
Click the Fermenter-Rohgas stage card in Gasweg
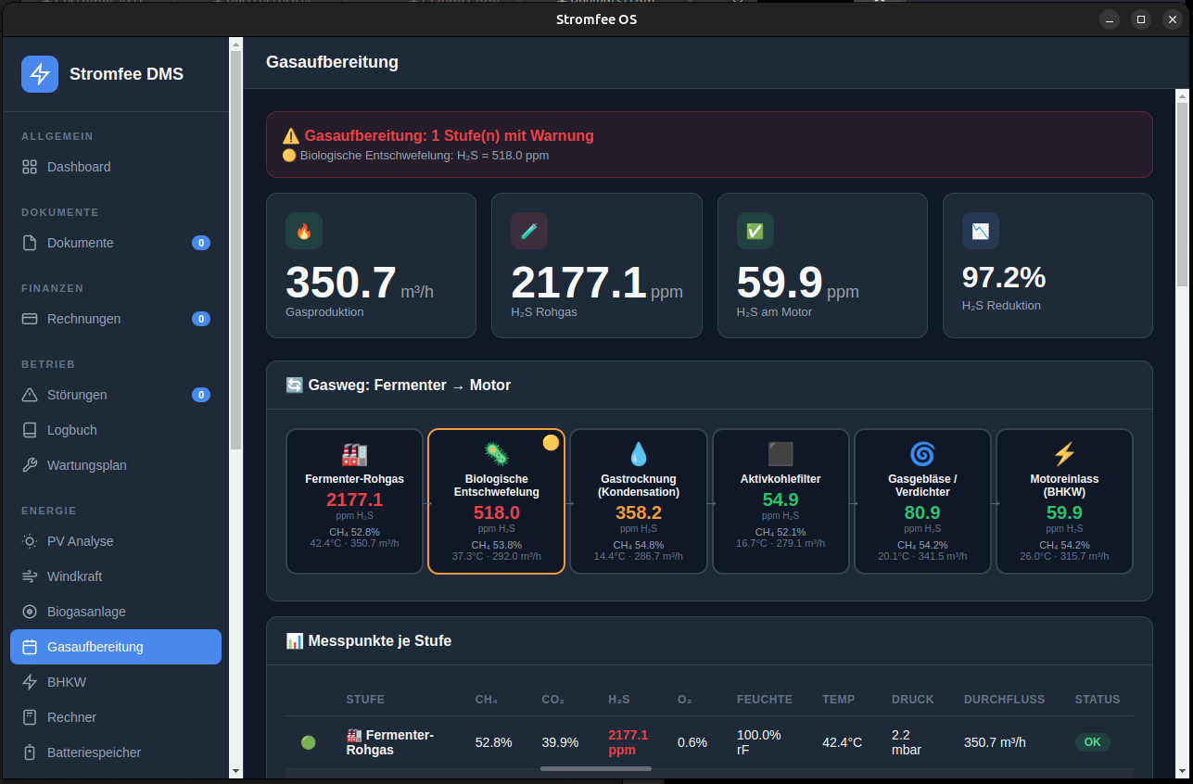354,501
